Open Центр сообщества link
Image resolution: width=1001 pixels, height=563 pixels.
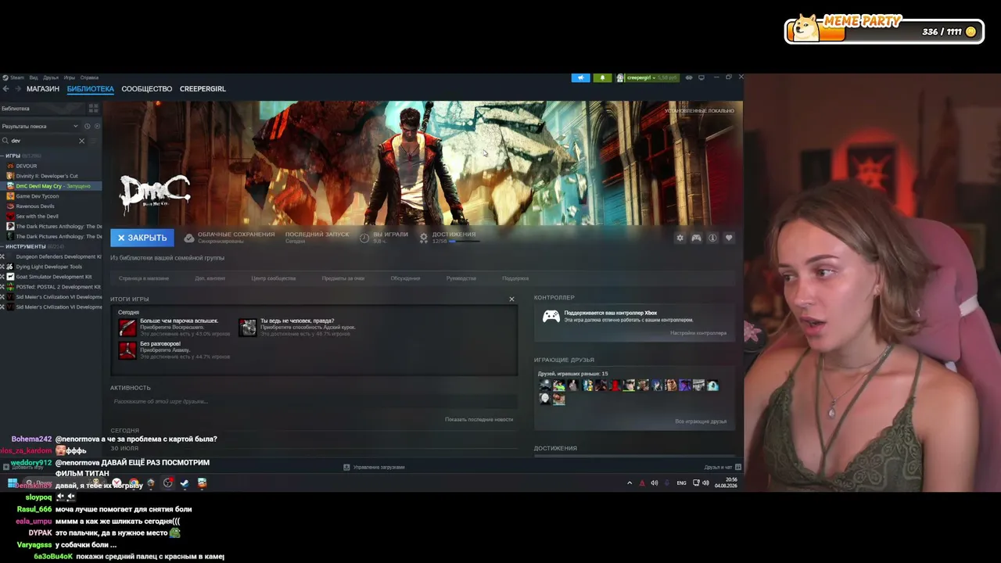coord(274,278)
